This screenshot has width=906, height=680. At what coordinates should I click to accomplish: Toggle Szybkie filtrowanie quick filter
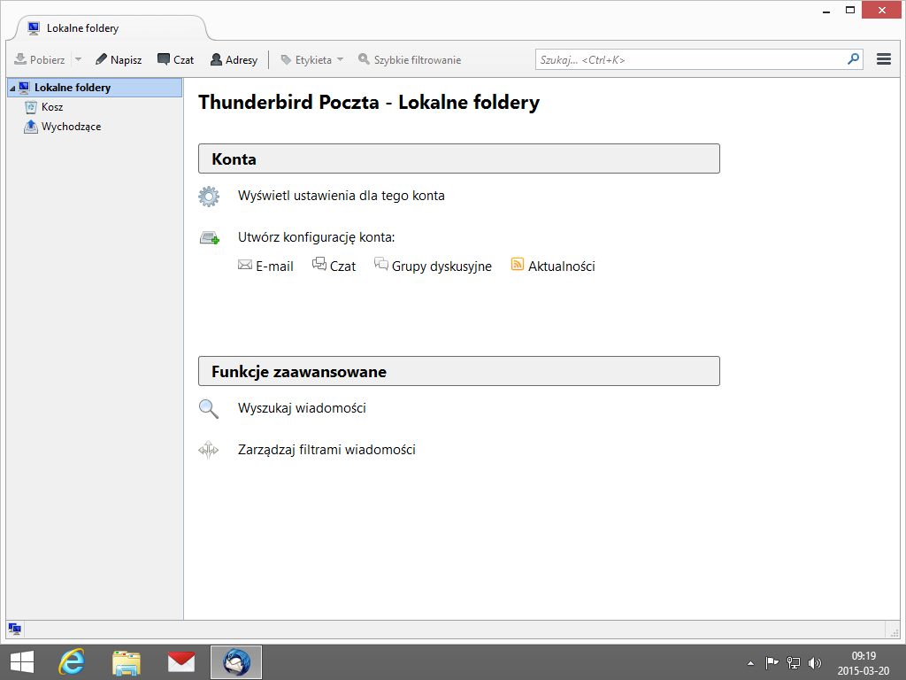(409, 59)
